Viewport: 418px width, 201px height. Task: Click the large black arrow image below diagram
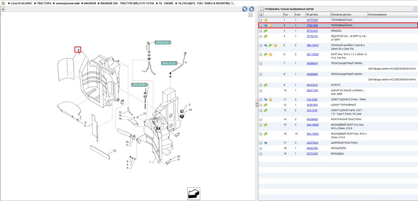pos(194,193)
